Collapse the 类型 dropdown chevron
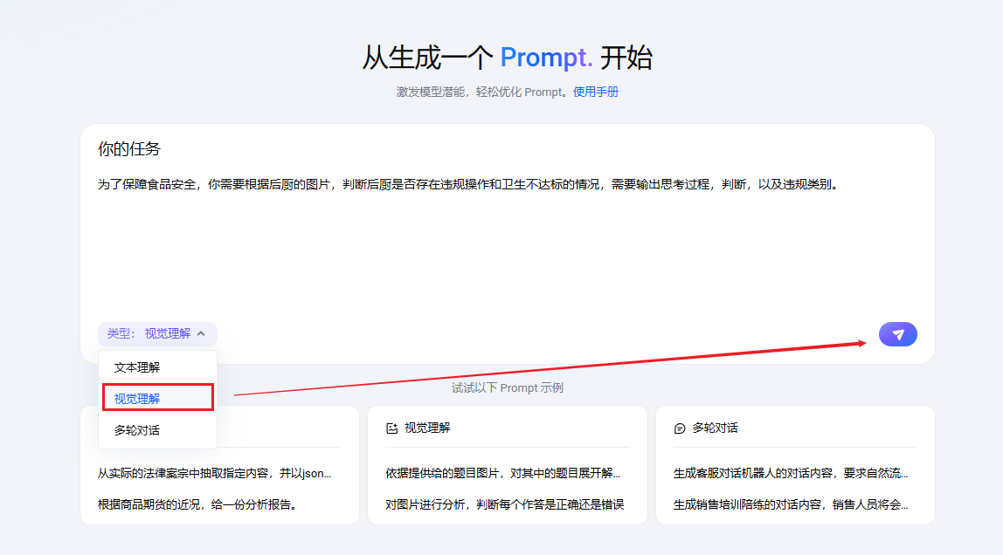The width and height of the screenshot is (1003, 555). 201,333
